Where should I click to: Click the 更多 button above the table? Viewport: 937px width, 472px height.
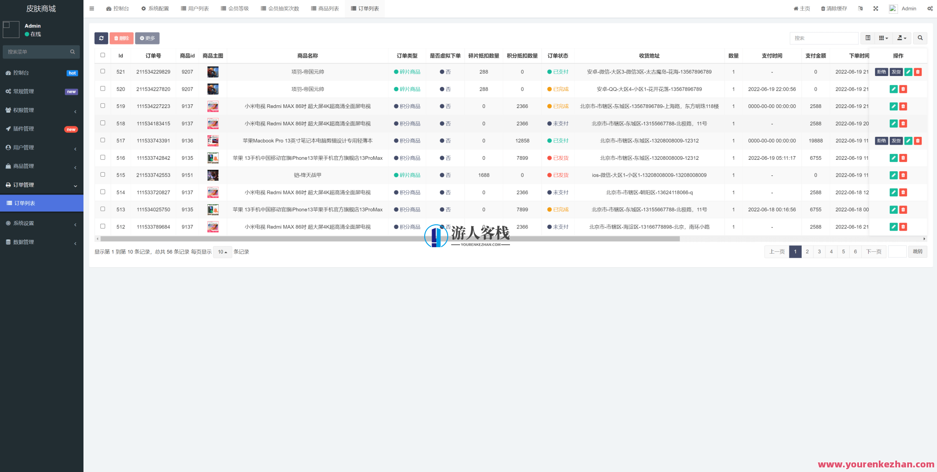tap(147, 38)
